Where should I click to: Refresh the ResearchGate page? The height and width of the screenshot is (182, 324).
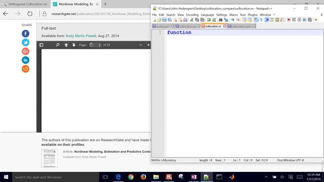(30, 14)
